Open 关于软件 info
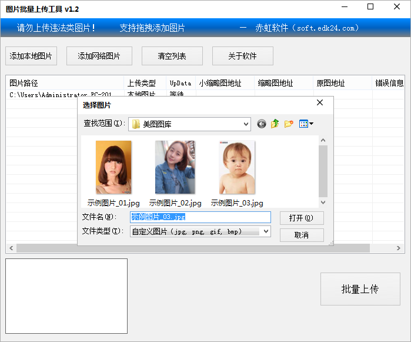 pyautogui.click(x=243, y=57)
